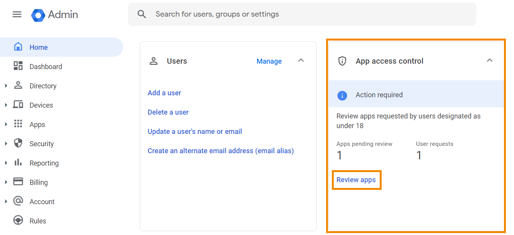Expand the Security menu arrow

pos(6,144)
